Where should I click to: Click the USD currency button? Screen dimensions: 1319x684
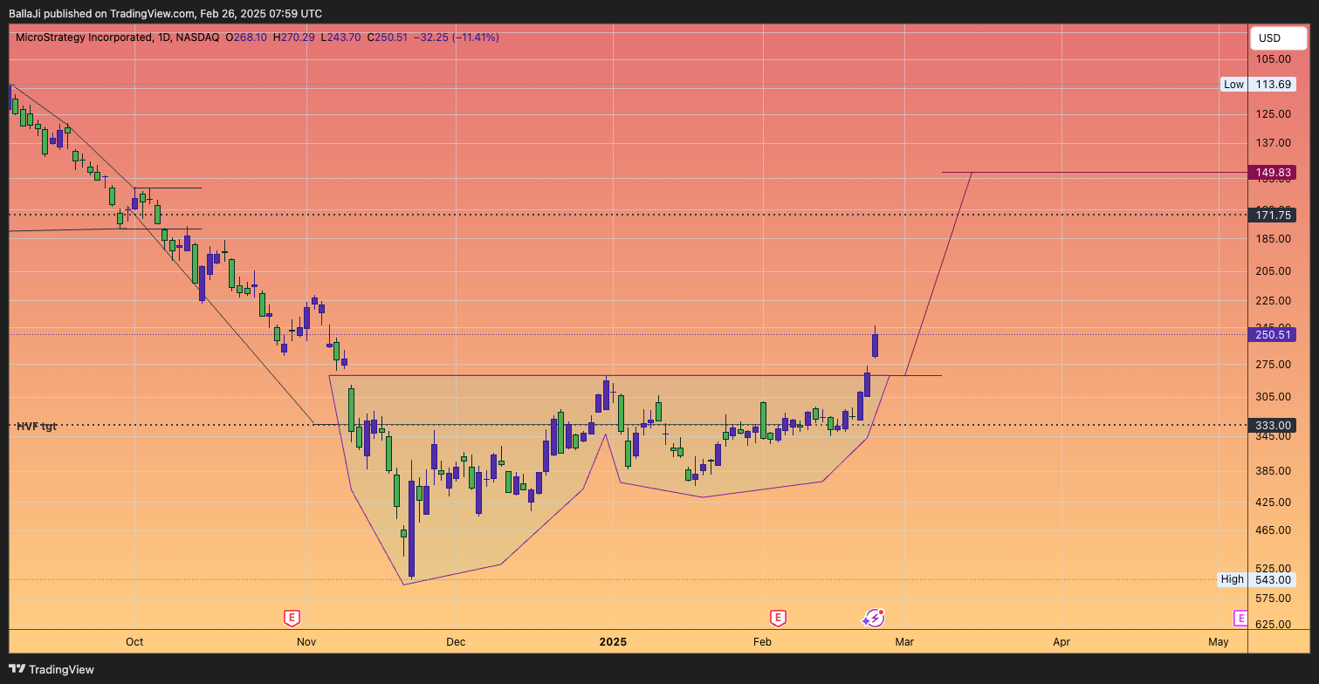pos(1278,38)
